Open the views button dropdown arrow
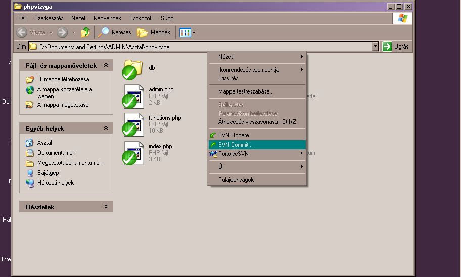Screen dimensions: 461x277 [194, 33]
